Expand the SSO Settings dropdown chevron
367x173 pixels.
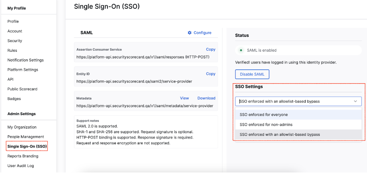click(x=355, y=102)
